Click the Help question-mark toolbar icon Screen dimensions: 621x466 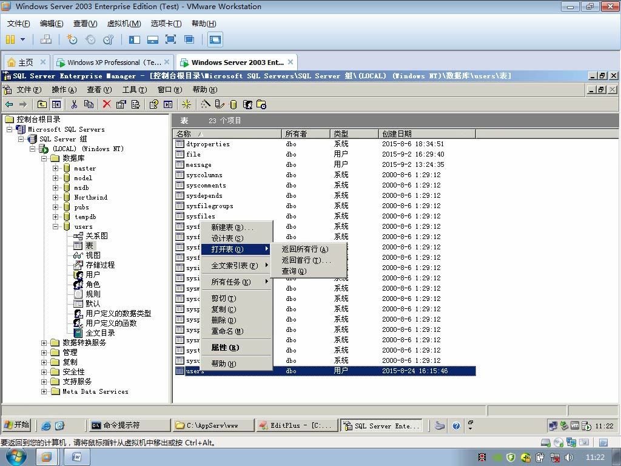click(x=153, y=104)
